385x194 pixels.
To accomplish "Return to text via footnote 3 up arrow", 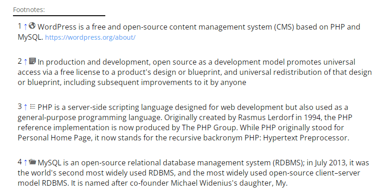I will (x=26, y=107).
